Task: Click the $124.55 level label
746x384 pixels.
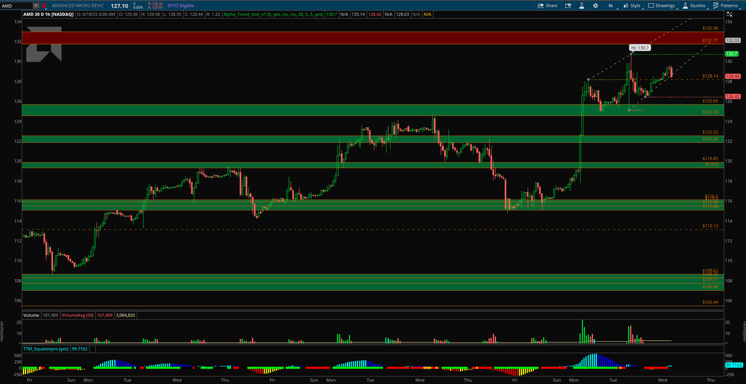Action: pos(710,112)
